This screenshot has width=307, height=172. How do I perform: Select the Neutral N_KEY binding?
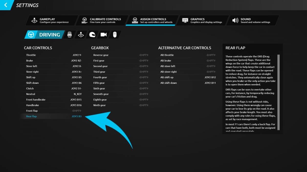(x=78, y=94)
